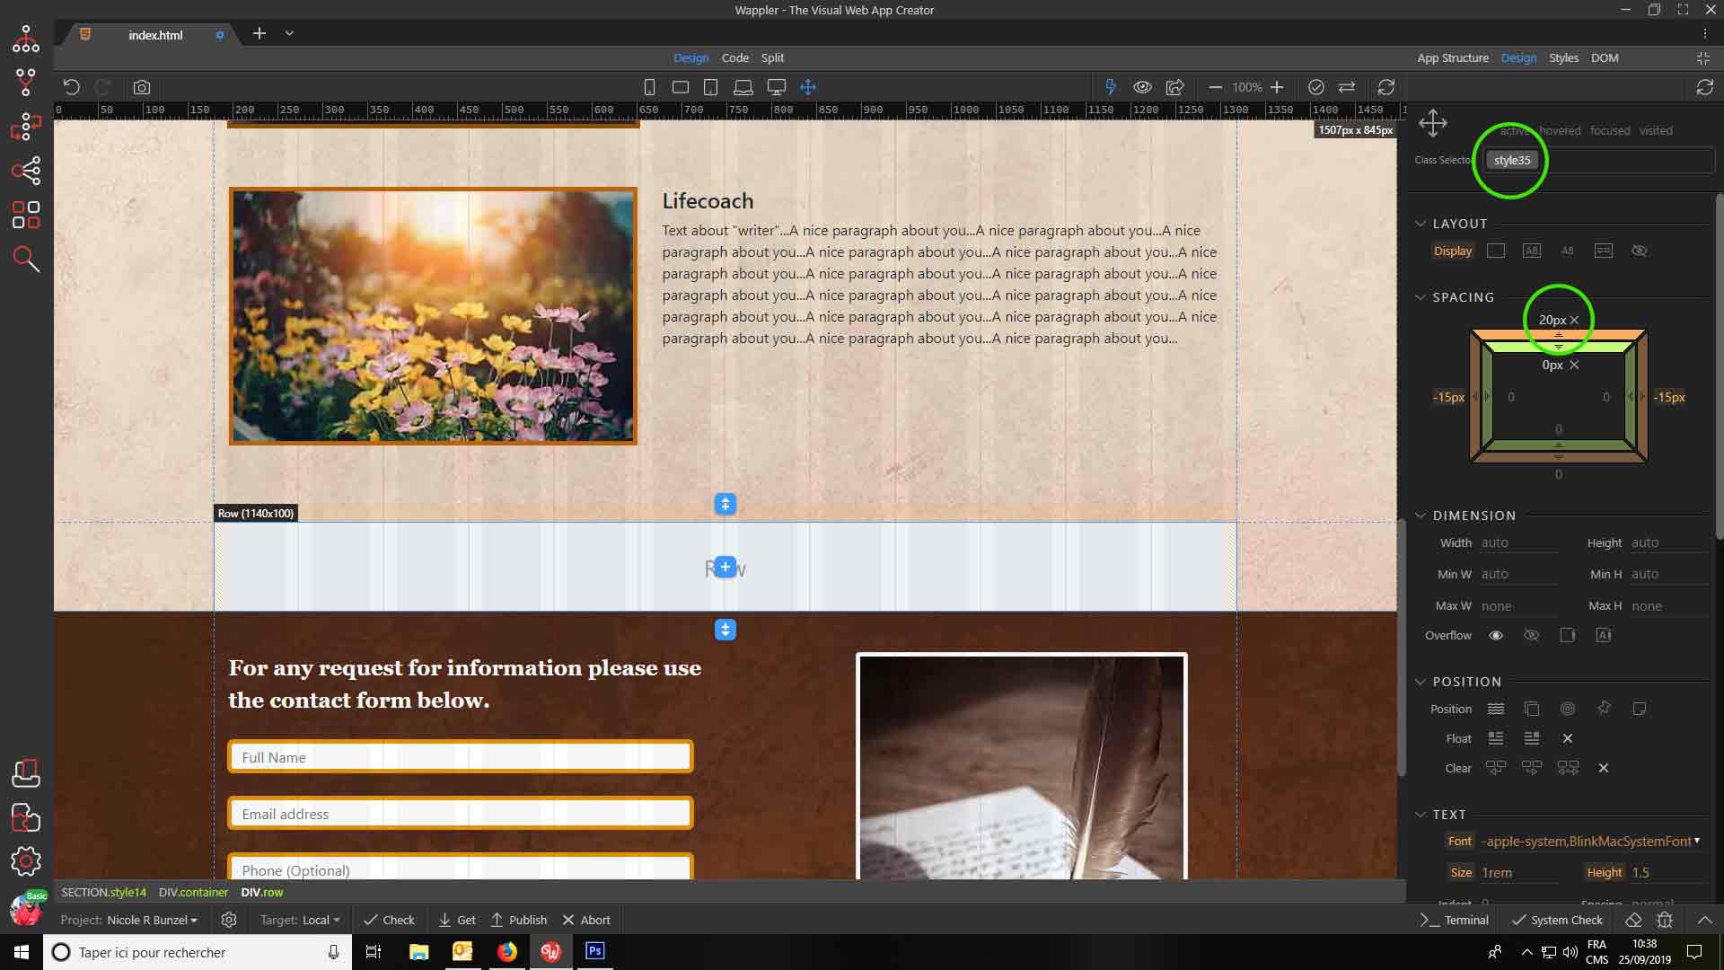Select the index.html file tab
The height and width of the screenshot is (970, 1724).
(x=154, y=35)
